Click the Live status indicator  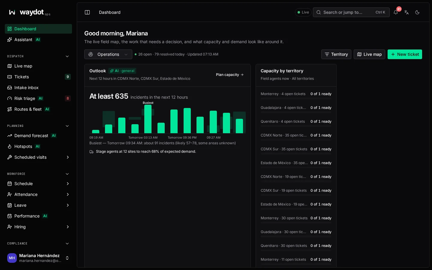[303, 12]
